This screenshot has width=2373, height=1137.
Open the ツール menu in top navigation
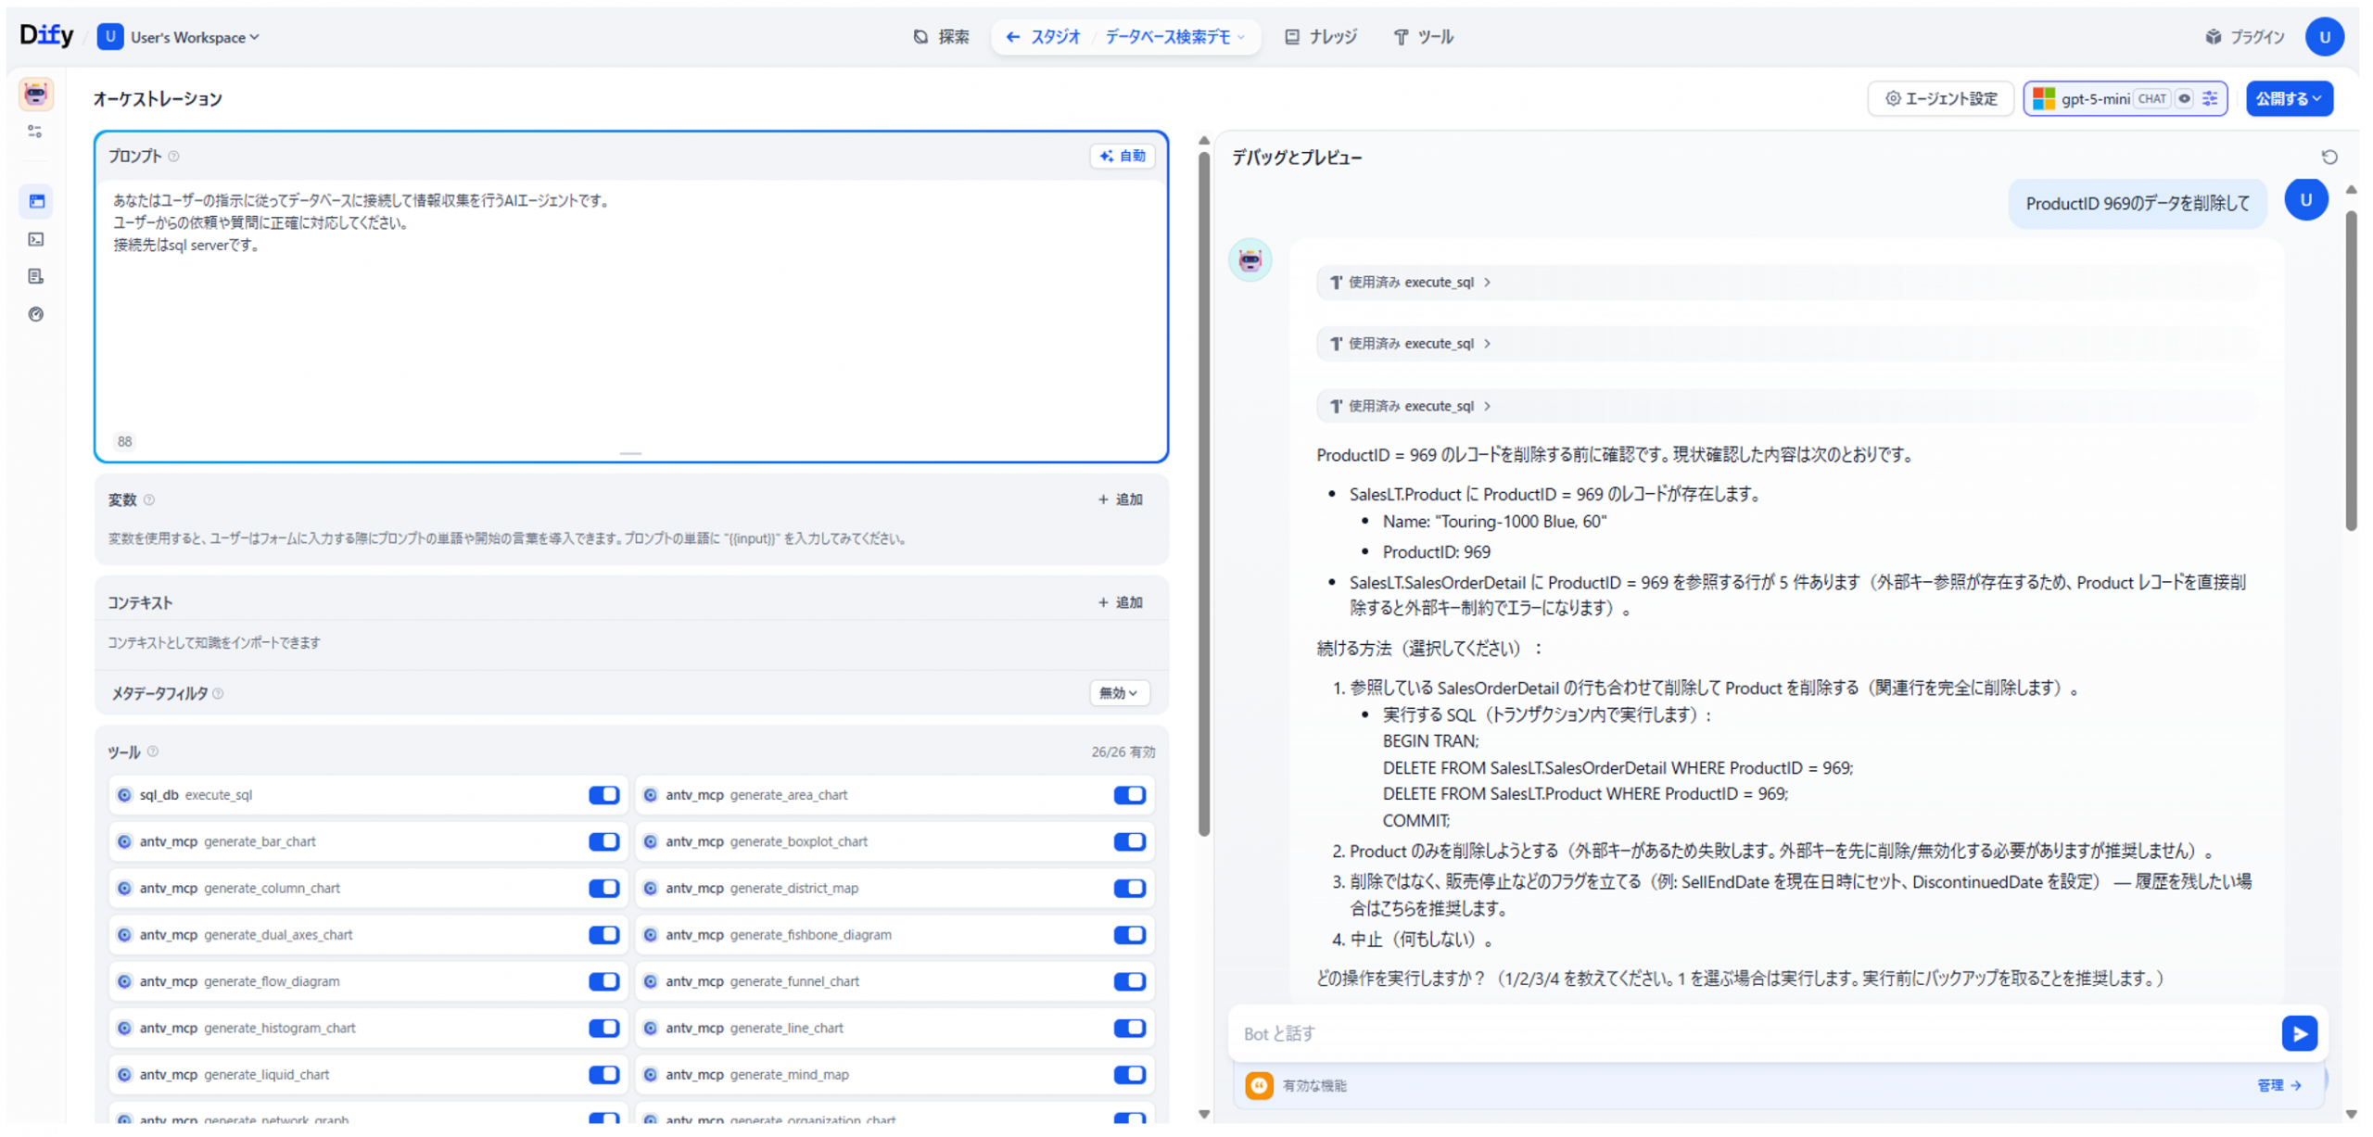point(1423,37)
